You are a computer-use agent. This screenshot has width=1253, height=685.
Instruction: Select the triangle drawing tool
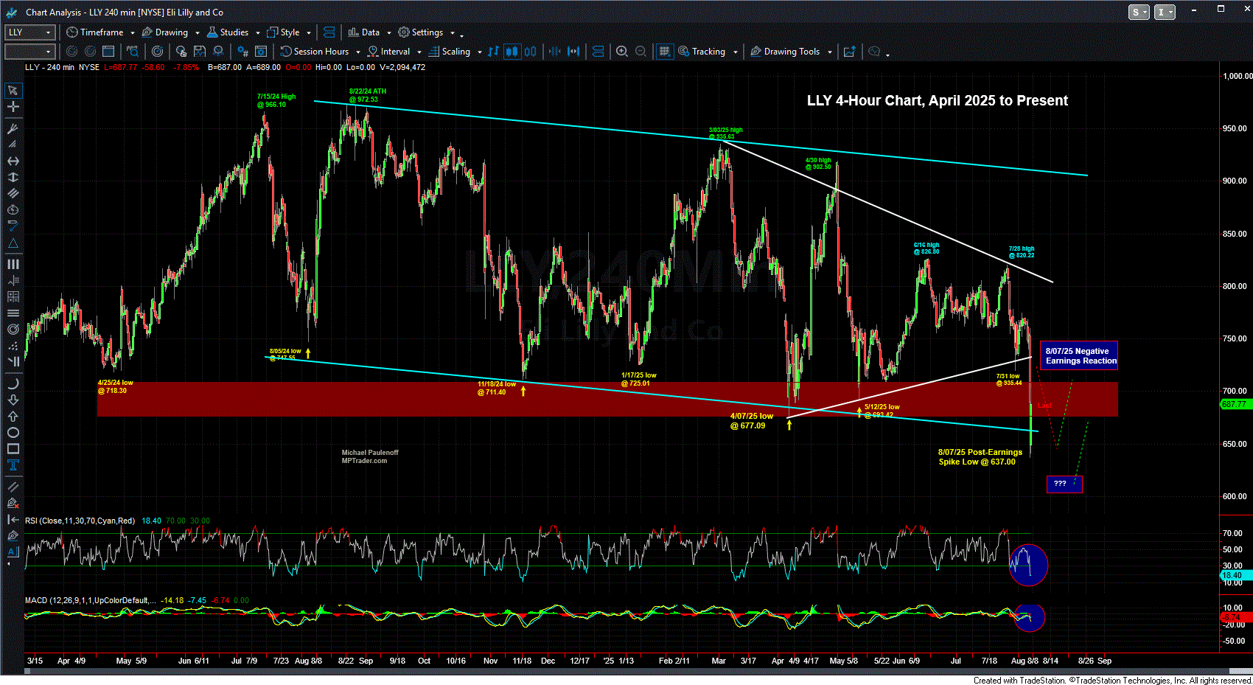13,243
